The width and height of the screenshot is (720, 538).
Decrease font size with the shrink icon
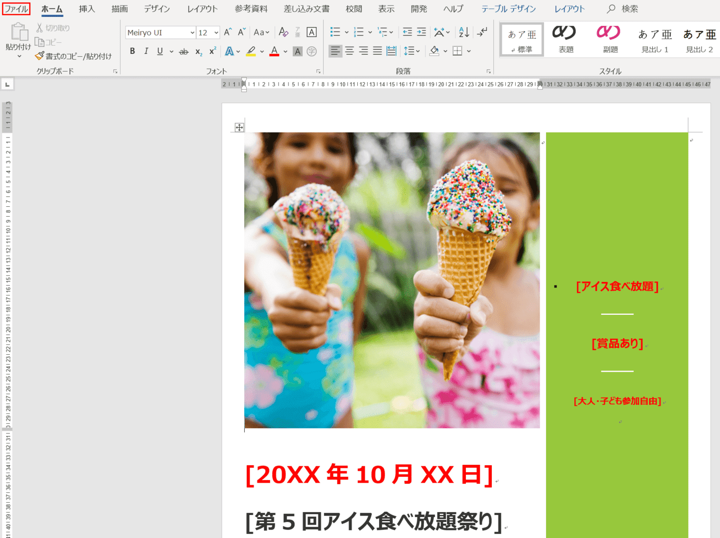click(242, 32)
